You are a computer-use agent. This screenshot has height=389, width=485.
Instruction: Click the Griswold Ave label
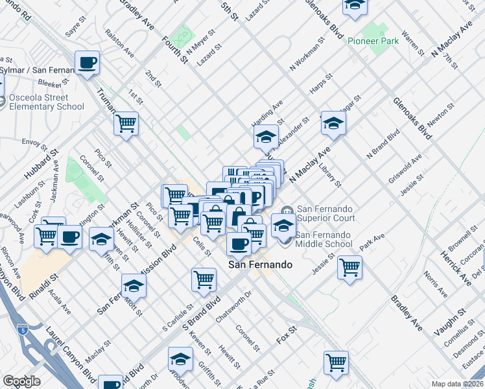(x=405, y=169)
